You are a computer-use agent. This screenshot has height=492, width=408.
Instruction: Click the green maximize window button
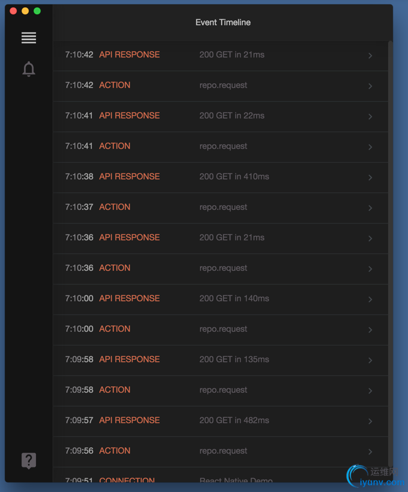point(37,11)
